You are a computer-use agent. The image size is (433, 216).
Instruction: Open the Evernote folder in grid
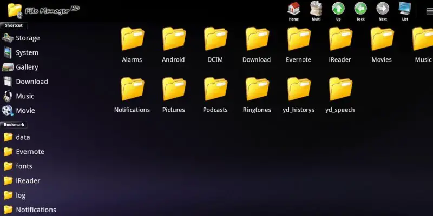pyautogui.click(x=298, y=45)
